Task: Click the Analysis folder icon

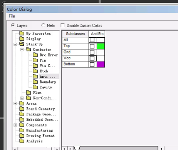Action: [x=22, y=141]
